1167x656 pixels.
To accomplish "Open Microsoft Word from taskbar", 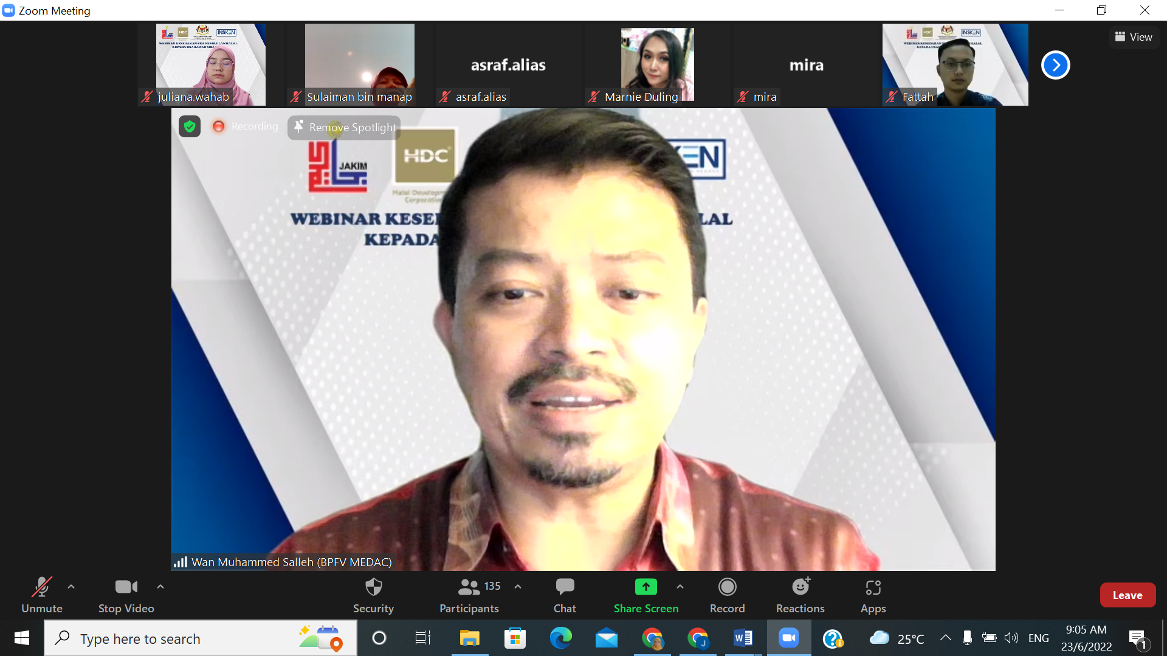I will (x=743, y=638).
